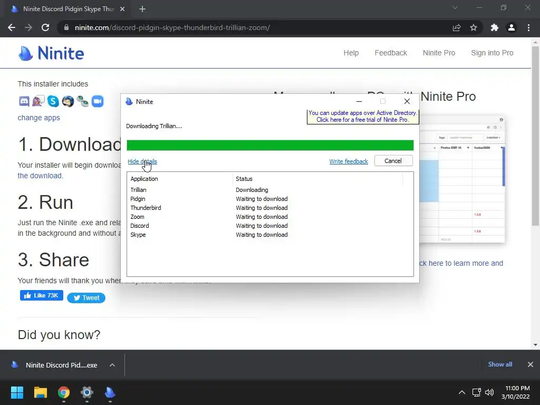This screenshot has width=540, height=405.
Task: Click the Skype app icon on page
Action: click(53, 101)
